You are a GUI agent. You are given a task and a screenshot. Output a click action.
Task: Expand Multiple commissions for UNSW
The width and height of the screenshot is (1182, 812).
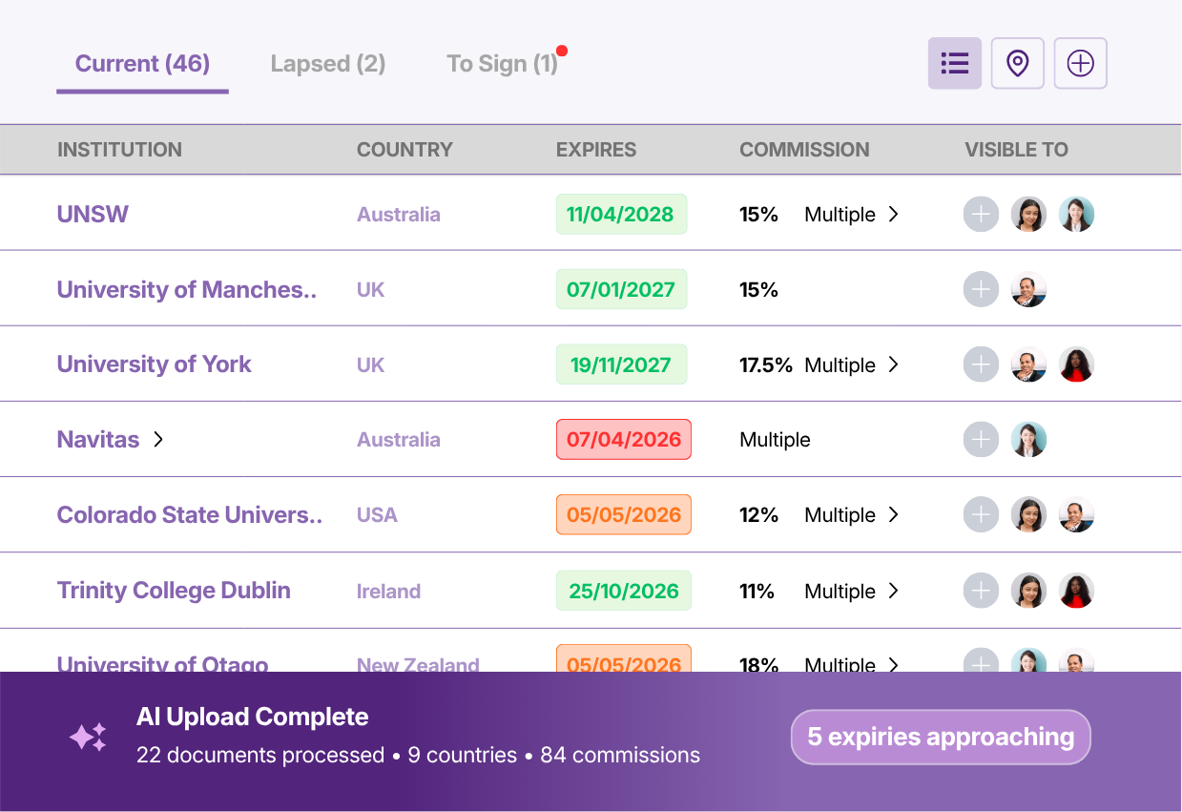coord(895,214)
